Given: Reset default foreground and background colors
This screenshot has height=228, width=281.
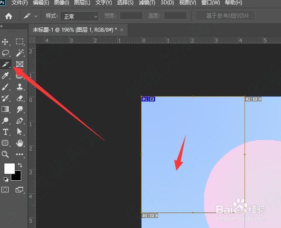Looking at the screenshot, I should coord(6,179).
